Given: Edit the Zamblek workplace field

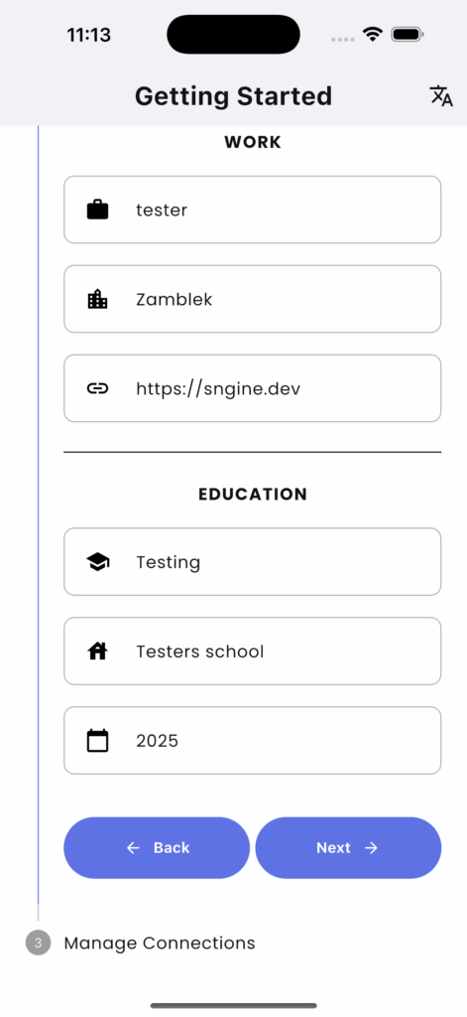Looking at the screenshot, I should click(x=253, y=299).
